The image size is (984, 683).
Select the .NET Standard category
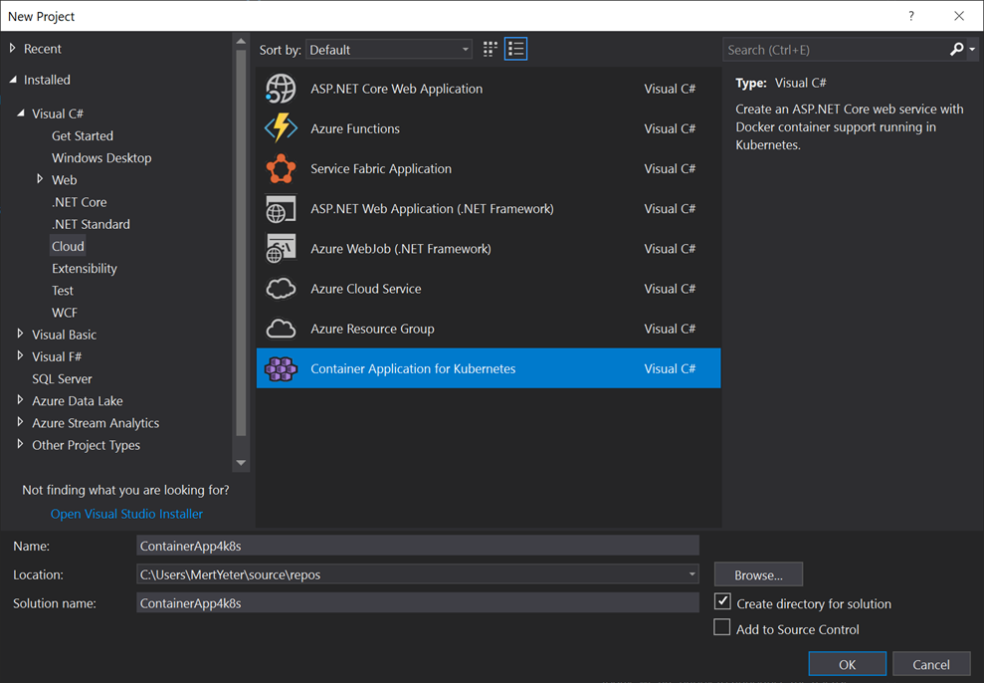point(91,224)
